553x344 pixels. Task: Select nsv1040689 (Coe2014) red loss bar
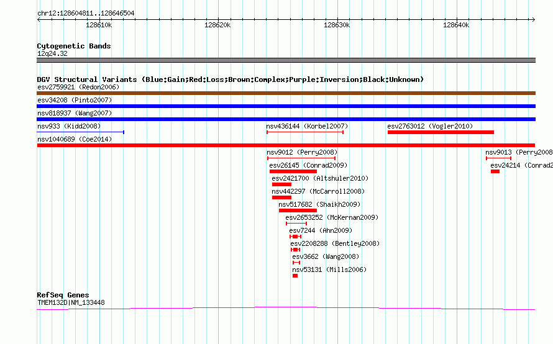pyautogui.click(x=286, y=145)
